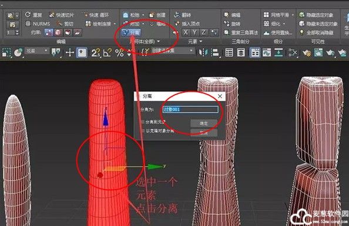Expand the 几何体(全部) panel arrow
Screen dimensions: 349x226
pos(159,41)
